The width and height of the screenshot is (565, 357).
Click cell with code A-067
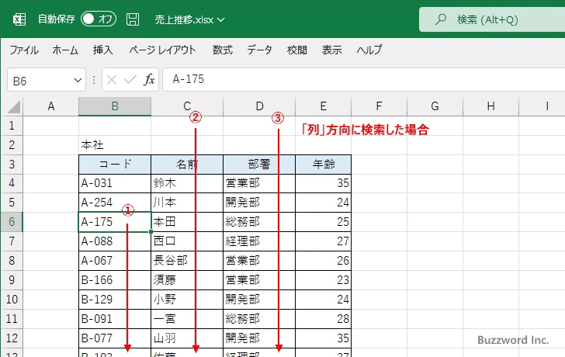click(115, 261)
